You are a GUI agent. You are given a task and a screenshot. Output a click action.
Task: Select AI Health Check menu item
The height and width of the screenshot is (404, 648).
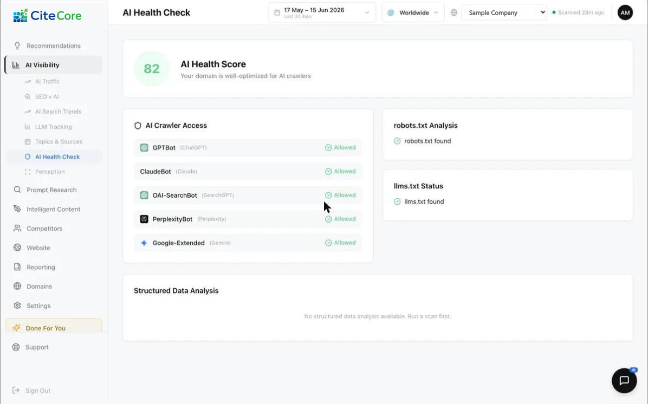point(54,157)
